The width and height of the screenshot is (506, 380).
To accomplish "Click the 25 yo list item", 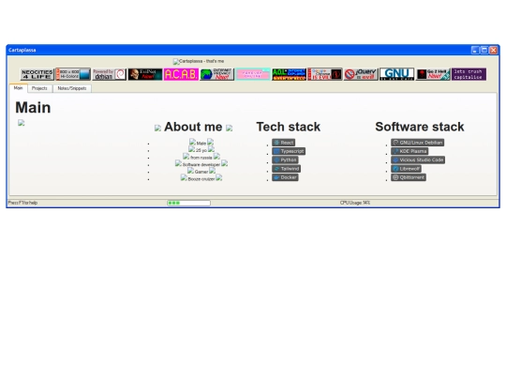I will 201,150.
